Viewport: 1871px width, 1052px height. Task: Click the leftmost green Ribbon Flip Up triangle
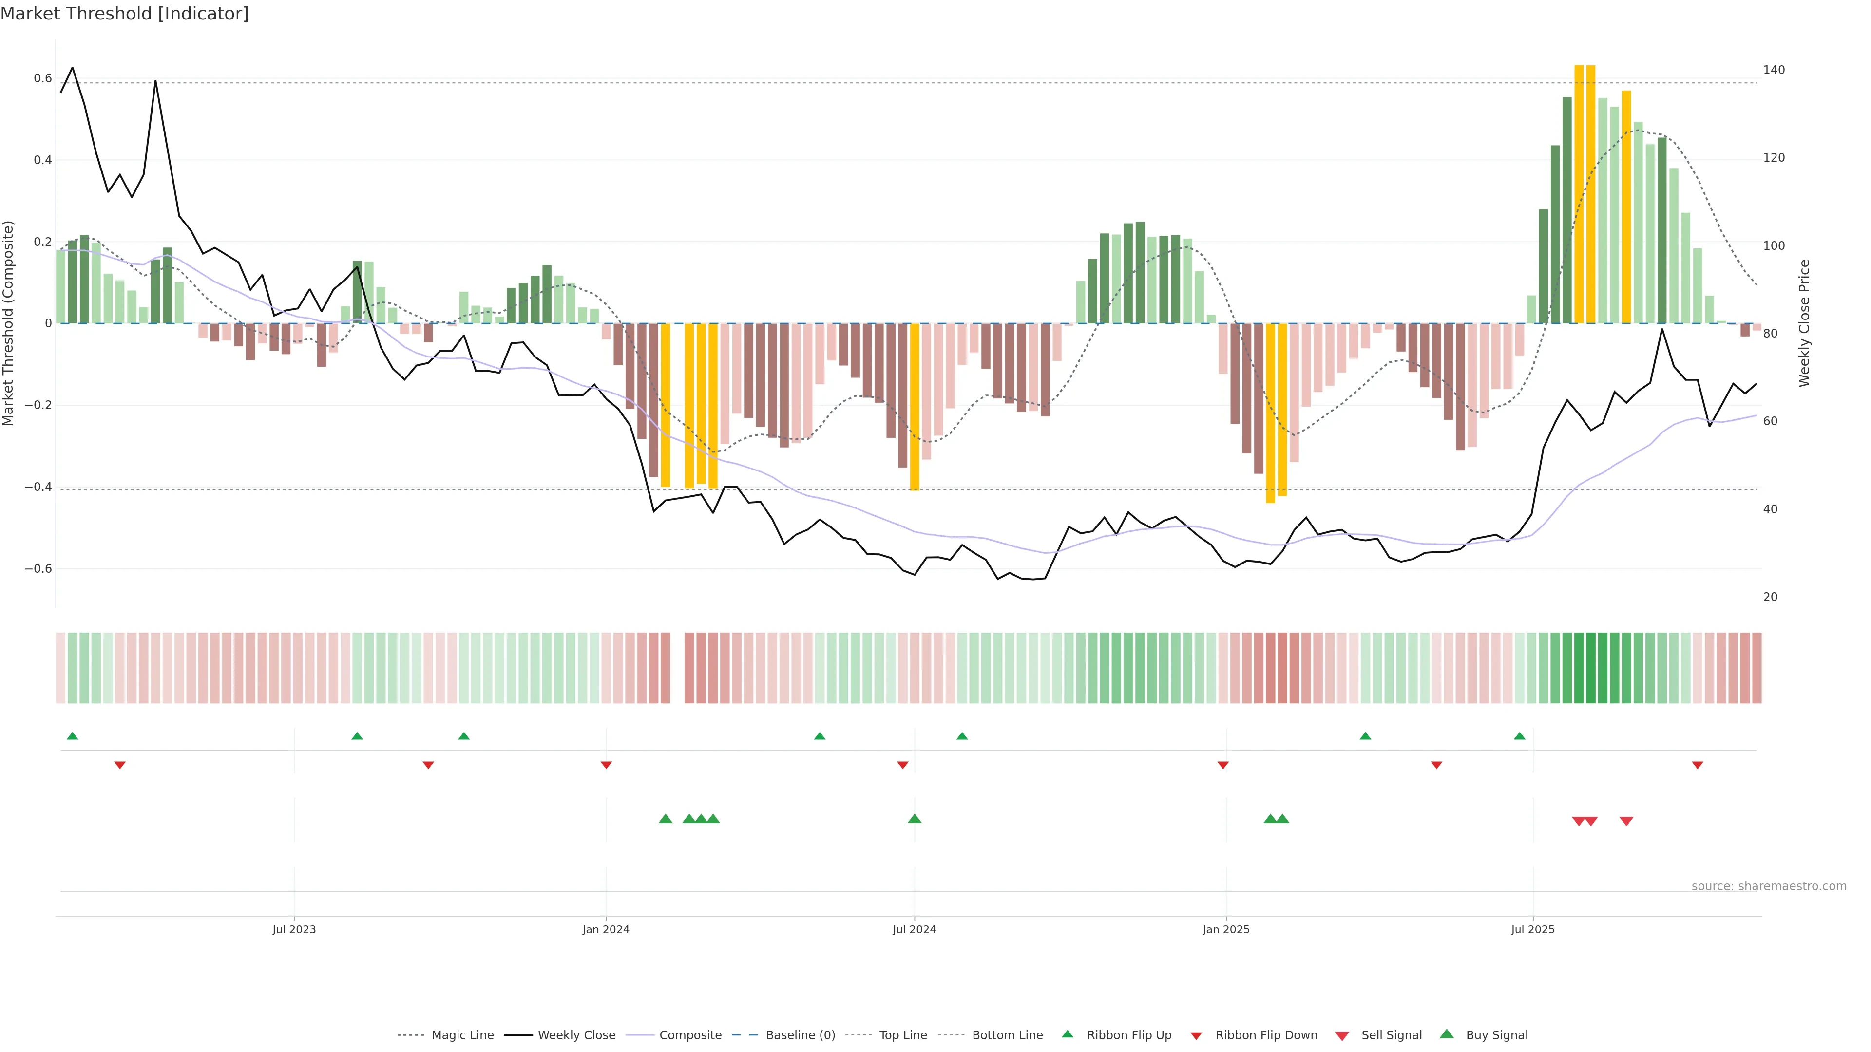pos(72,736)
